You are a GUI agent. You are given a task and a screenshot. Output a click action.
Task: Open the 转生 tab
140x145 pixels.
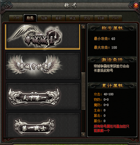(73, 18)
